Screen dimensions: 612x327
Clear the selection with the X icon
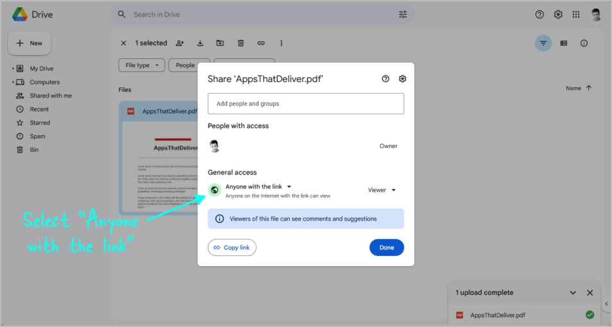(123, 44)
